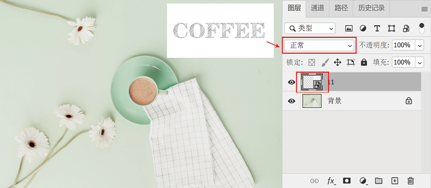Click the 背景 layer name

334,101
